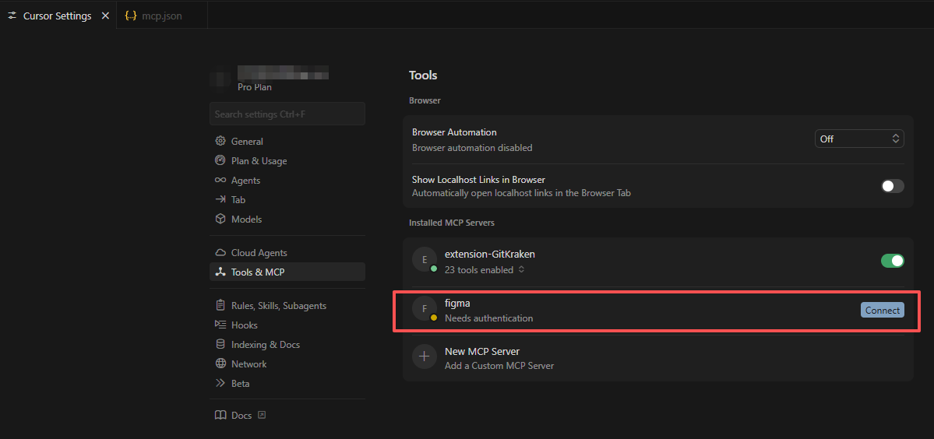The image size is (934, 439).
Task: Click 'Automatically open localhost links' description
Action: pyautogui.click(x=521, y=193)
